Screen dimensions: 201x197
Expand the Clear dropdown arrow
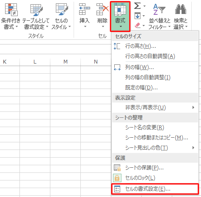tap(143, 26)
